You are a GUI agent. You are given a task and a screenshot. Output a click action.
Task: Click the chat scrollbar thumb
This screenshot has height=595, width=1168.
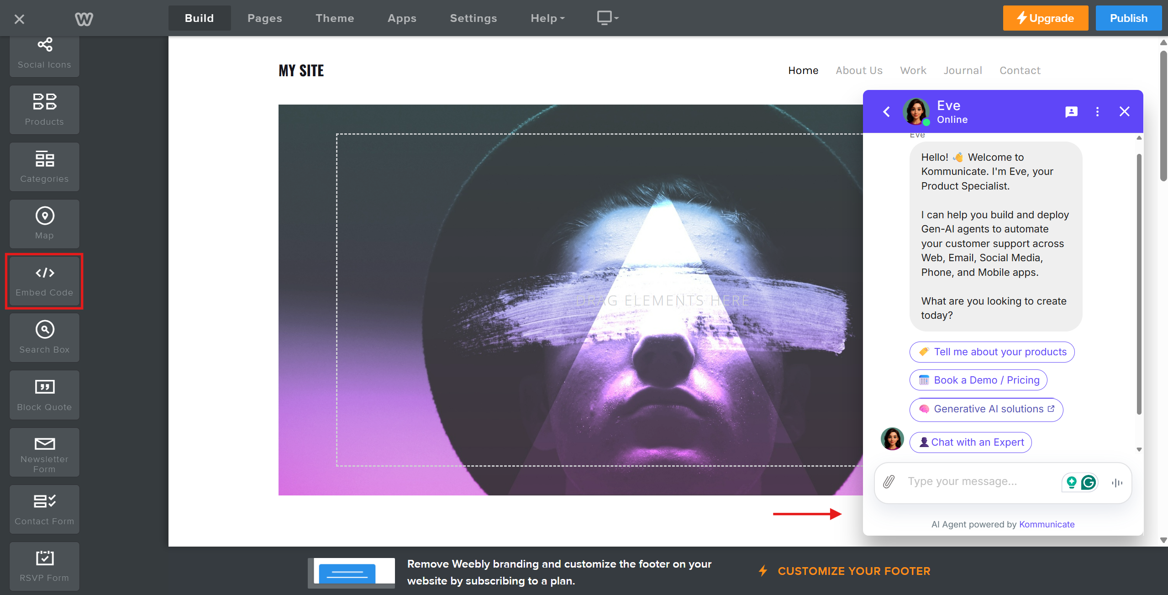[1139, 284]
